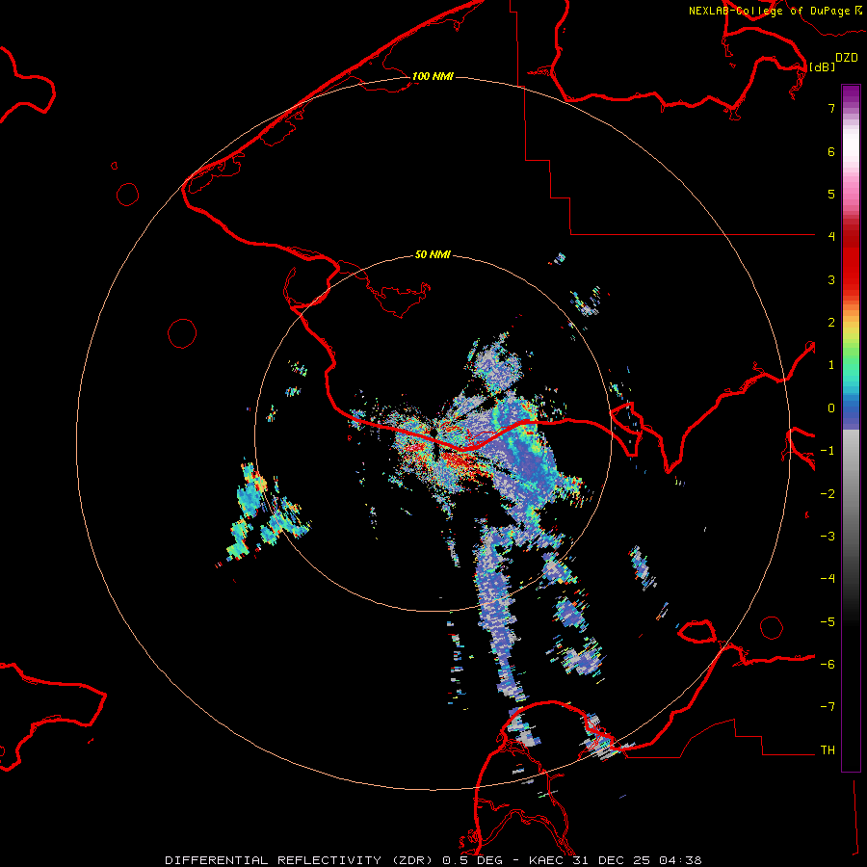The image size is (867, 867).
Task: Click the radar site at the center of the rings
Action: tap(433, 433)
